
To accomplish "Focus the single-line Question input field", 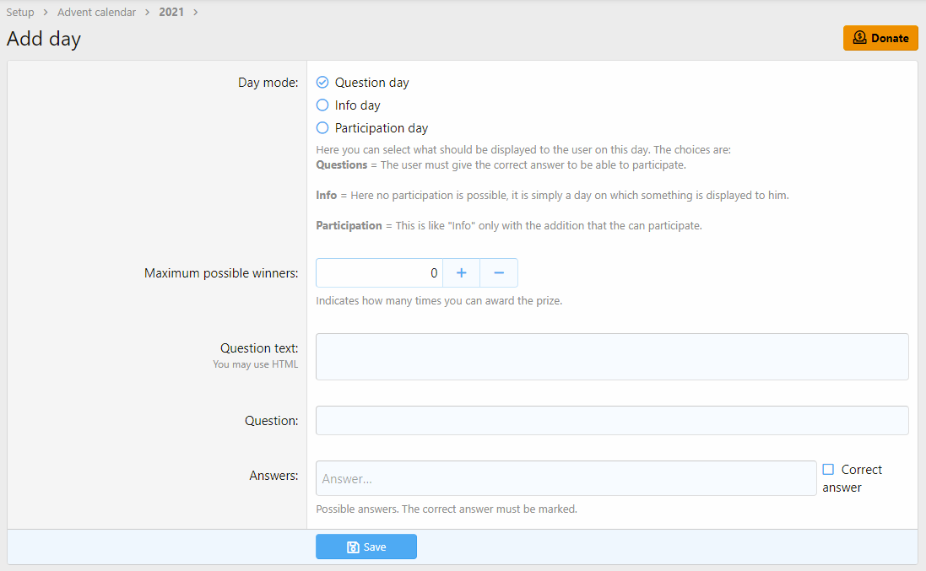I will point(612,421).
